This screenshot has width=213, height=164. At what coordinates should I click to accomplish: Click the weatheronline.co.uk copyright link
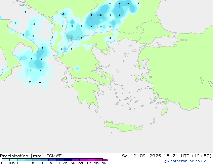tap(185, 161)
